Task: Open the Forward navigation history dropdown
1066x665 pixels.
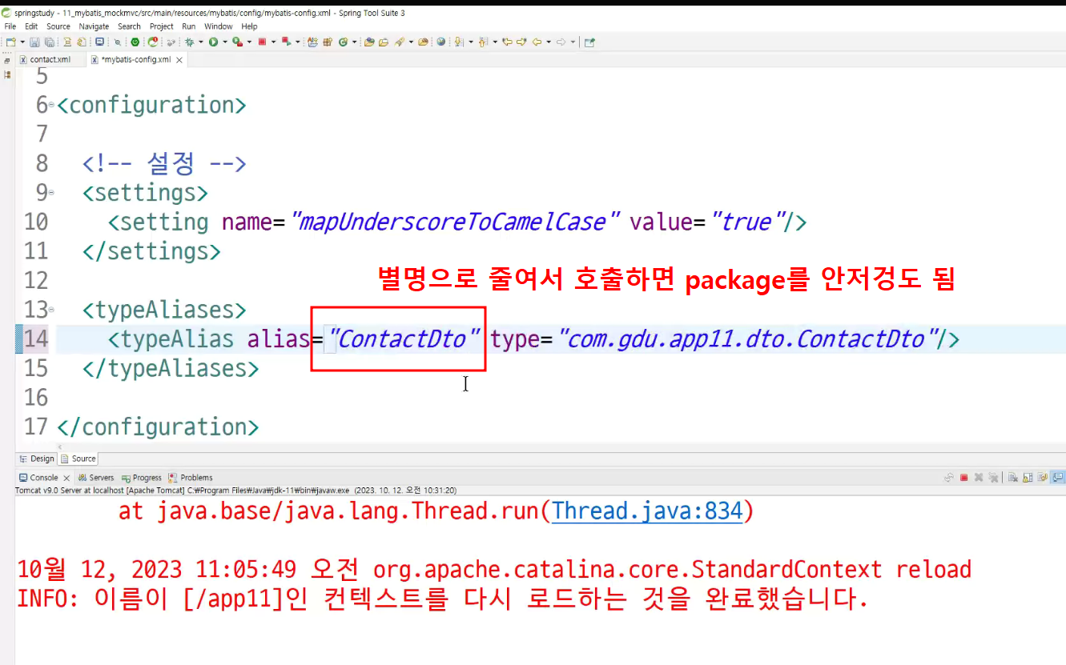Action: pos(573,42)
